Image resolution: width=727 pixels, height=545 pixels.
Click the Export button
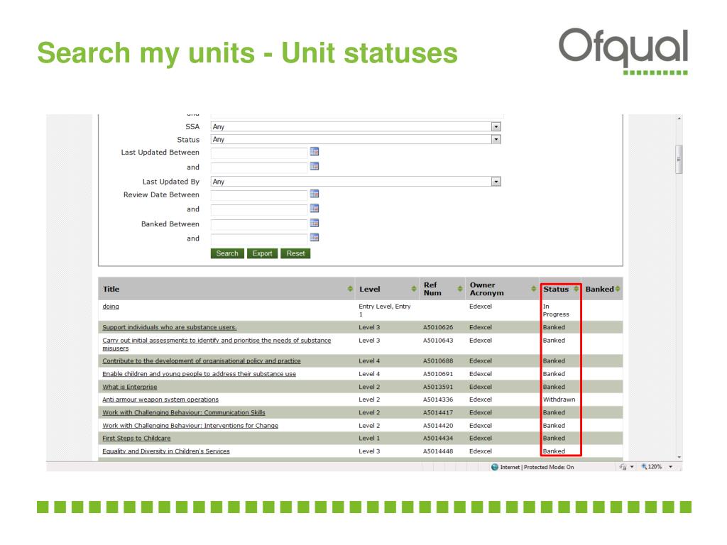[263, 253]
